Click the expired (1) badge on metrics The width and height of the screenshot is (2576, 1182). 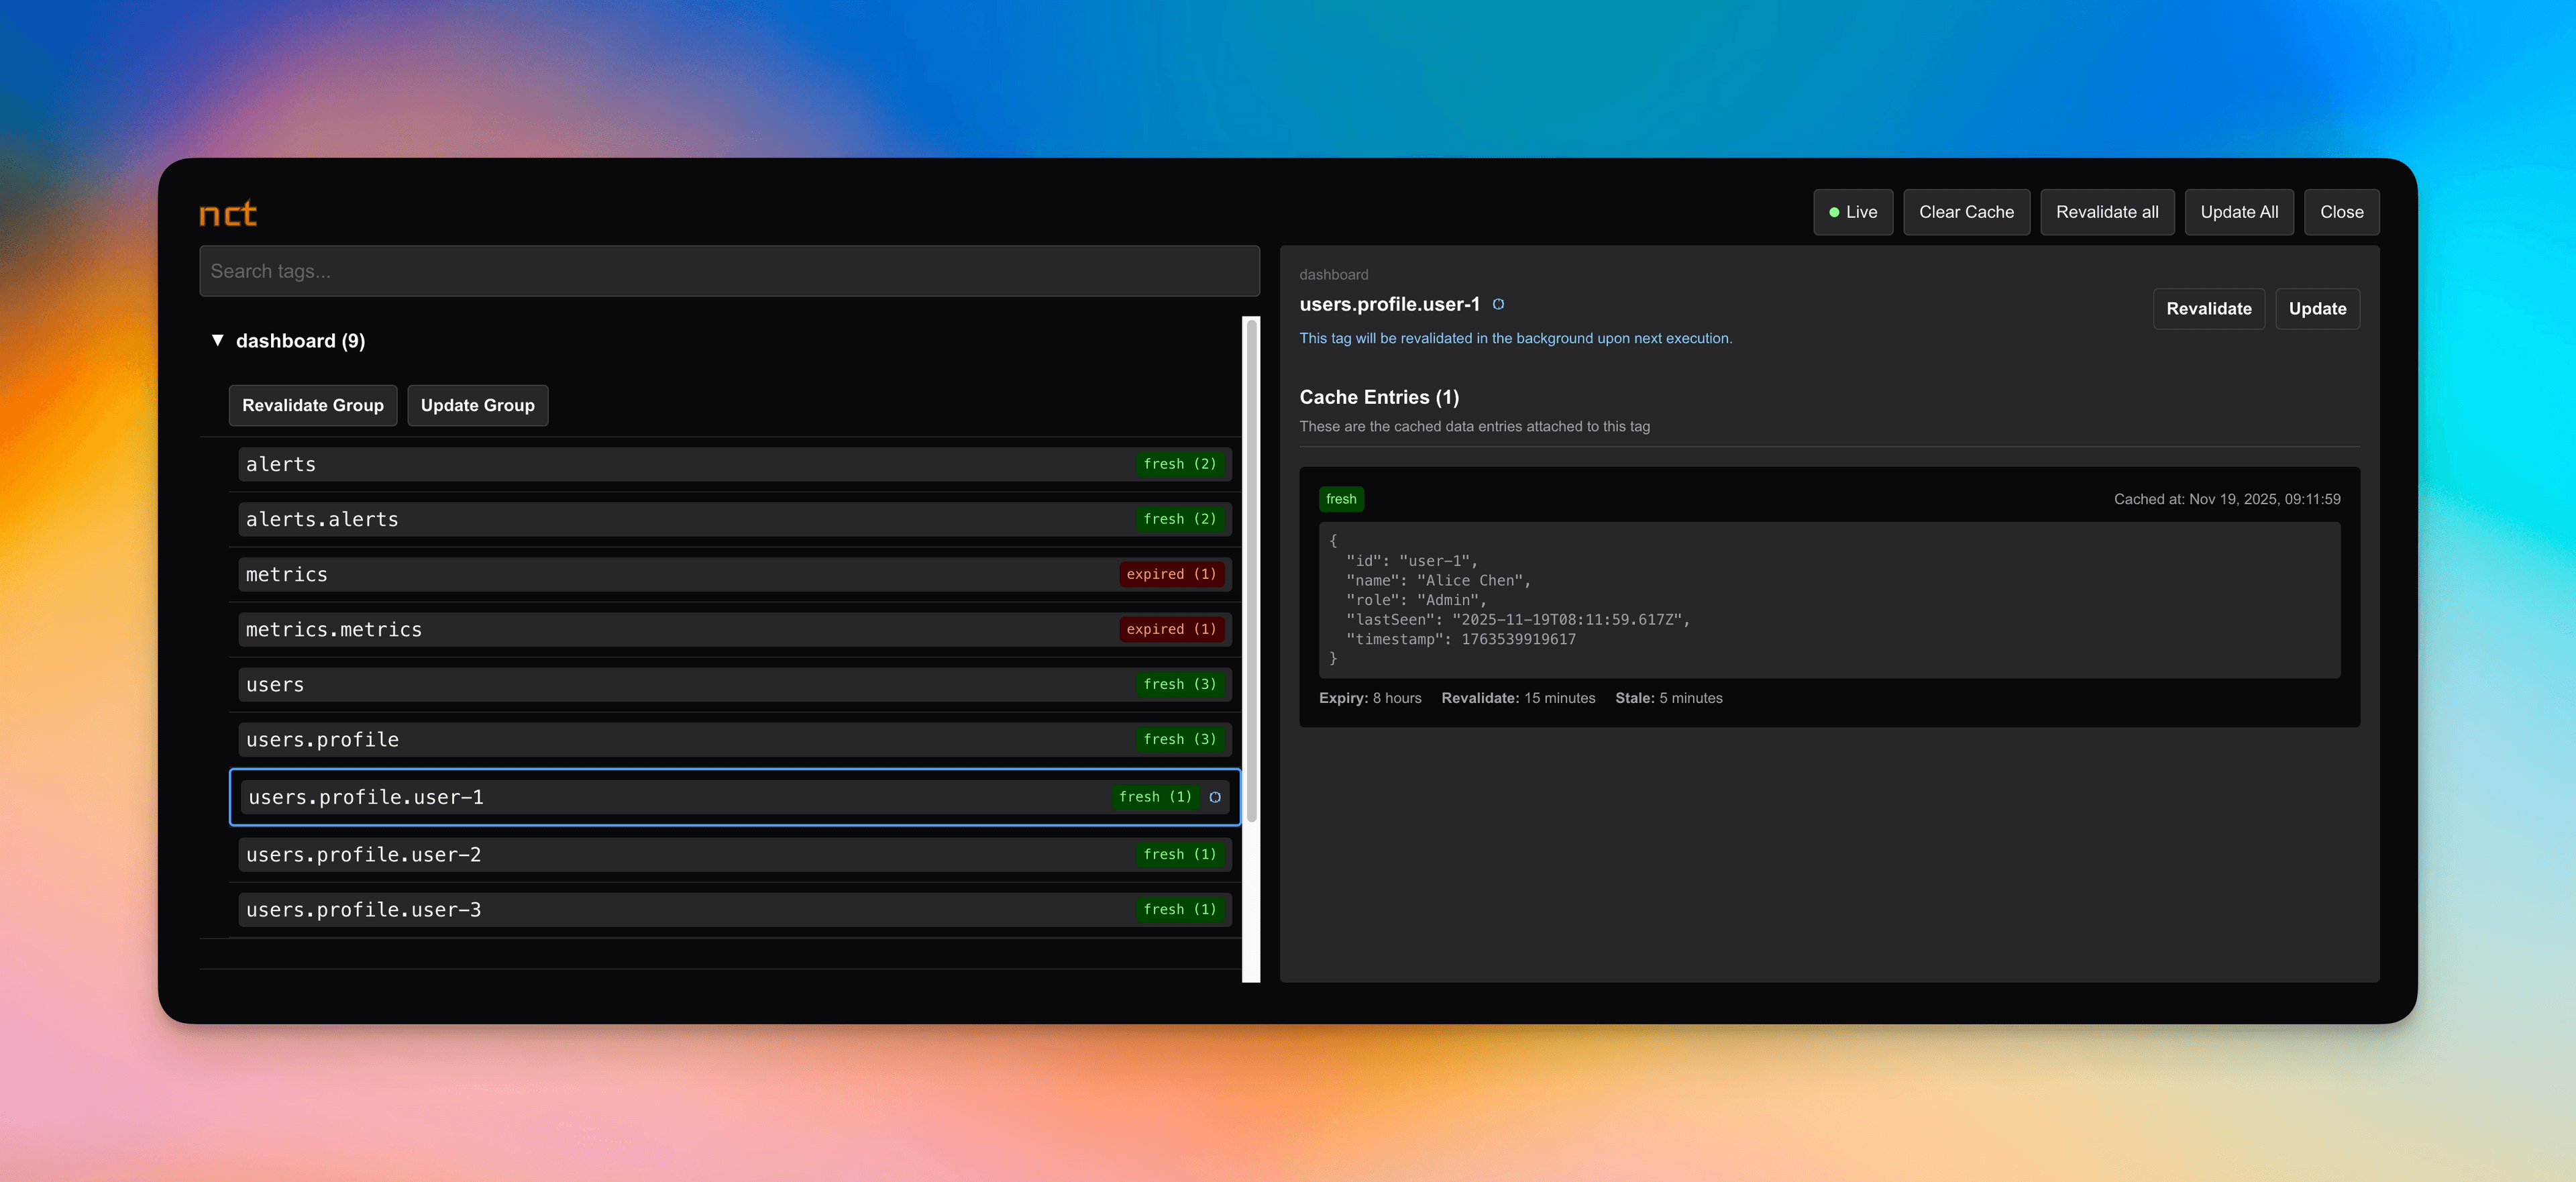[x=1171, y=573]
